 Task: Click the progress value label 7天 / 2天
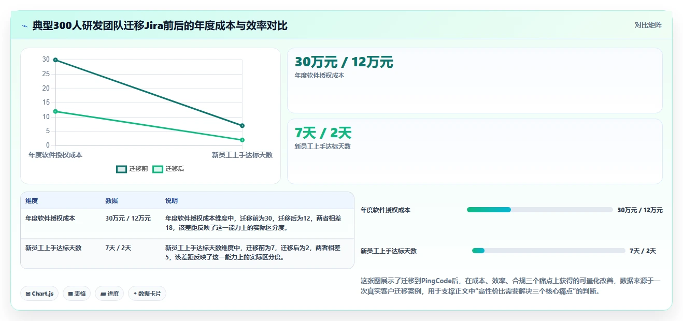tap(643, 251)
